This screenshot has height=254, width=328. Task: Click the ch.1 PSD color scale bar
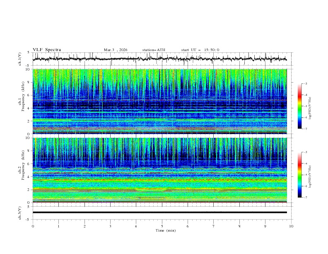(x=300, y=106)
